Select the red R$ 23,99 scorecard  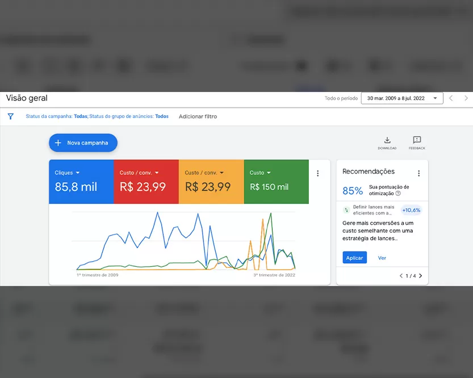point(146,182)
